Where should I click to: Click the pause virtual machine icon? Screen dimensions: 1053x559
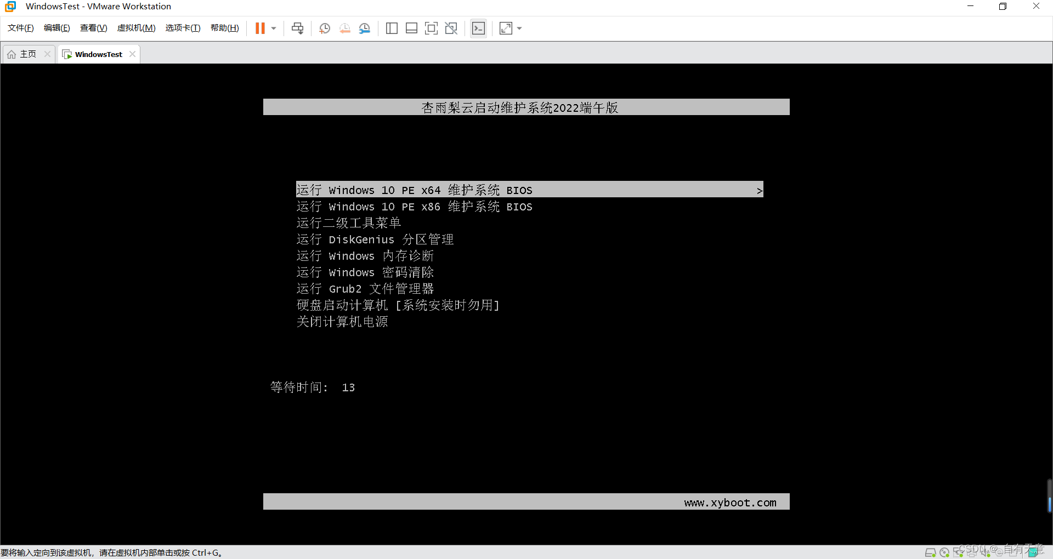(x=260, y=28)
